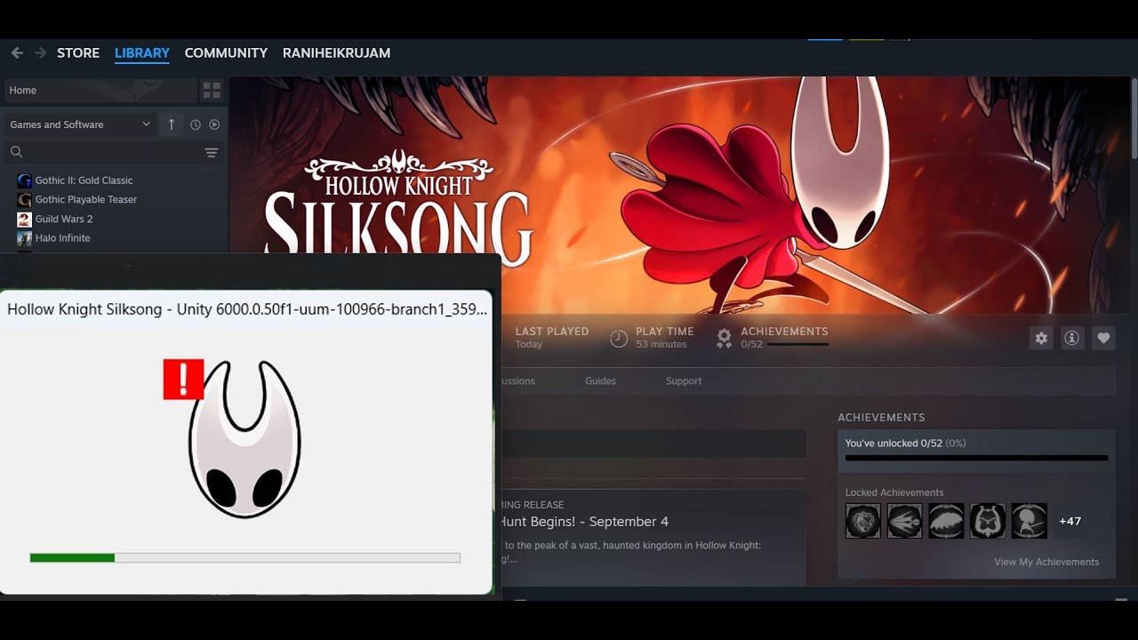Image resolution: width=1138 pixels, height=640 pixels.
Task: Open the Guides tab
Action: pos(600,381)
